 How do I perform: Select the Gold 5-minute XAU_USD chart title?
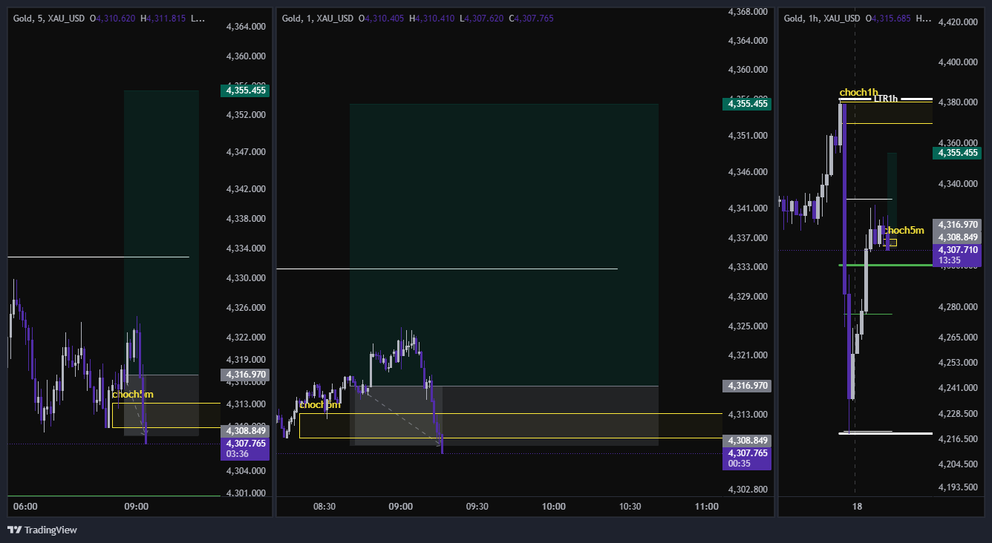(50, 18)
